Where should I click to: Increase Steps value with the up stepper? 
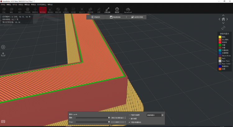(x=125, y=121)
